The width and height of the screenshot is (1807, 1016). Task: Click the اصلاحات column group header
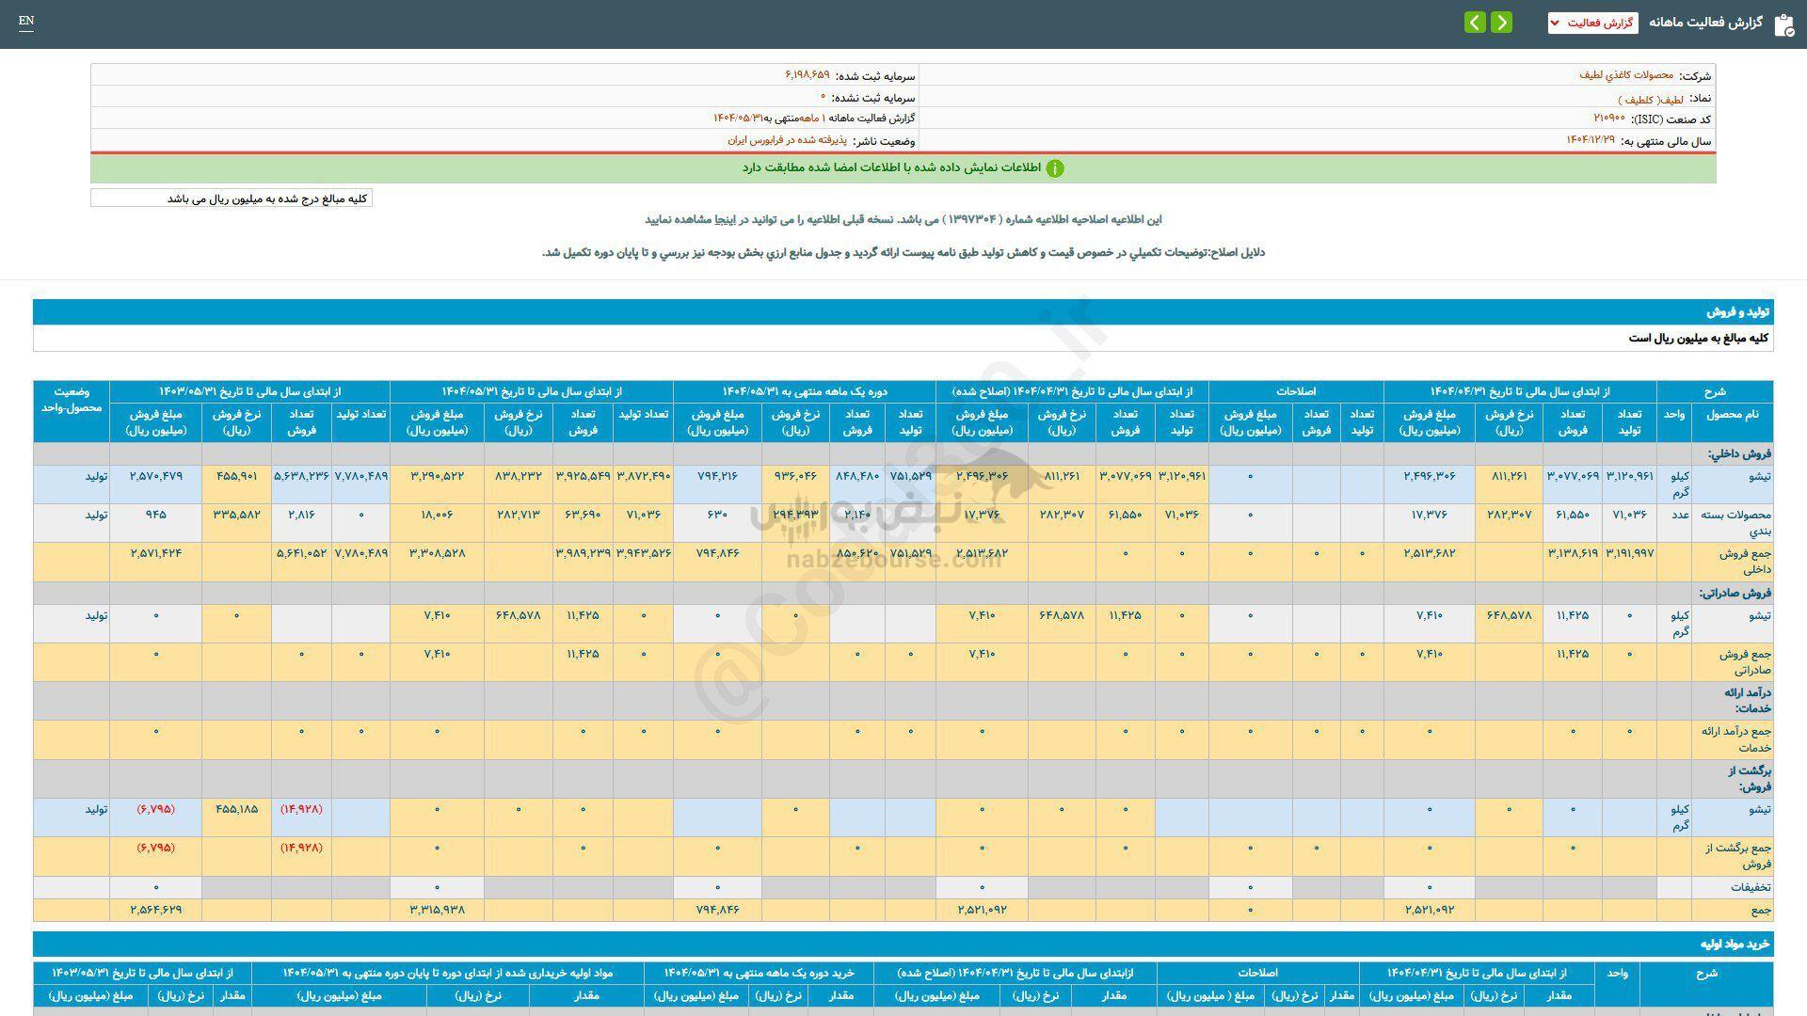(1296, 391)
